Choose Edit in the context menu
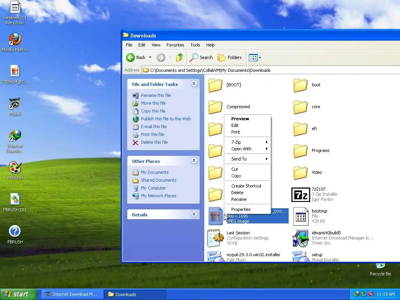Screen dimensions: 400x300 click(x=247, y=125)
